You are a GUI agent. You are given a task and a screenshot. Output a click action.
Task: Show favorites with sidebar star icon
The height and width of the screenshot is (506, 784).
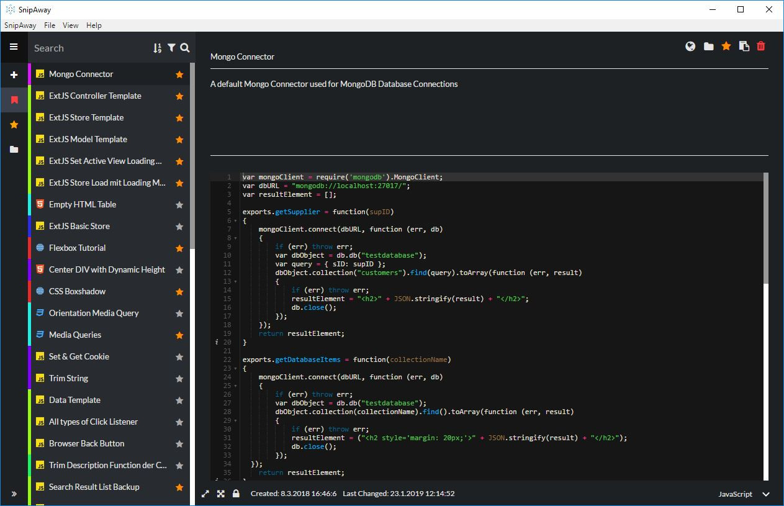(14, 125)
